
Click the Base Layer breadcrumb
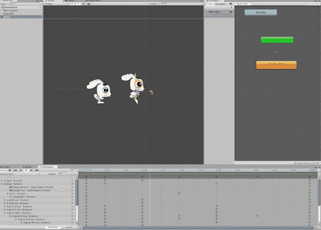pyautogui.click(x=242, y=4)
